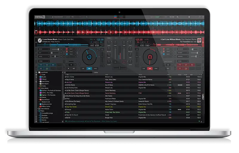
Task: Toggle the Kick stem pad on deck B
Action: (x=180, y=68)
